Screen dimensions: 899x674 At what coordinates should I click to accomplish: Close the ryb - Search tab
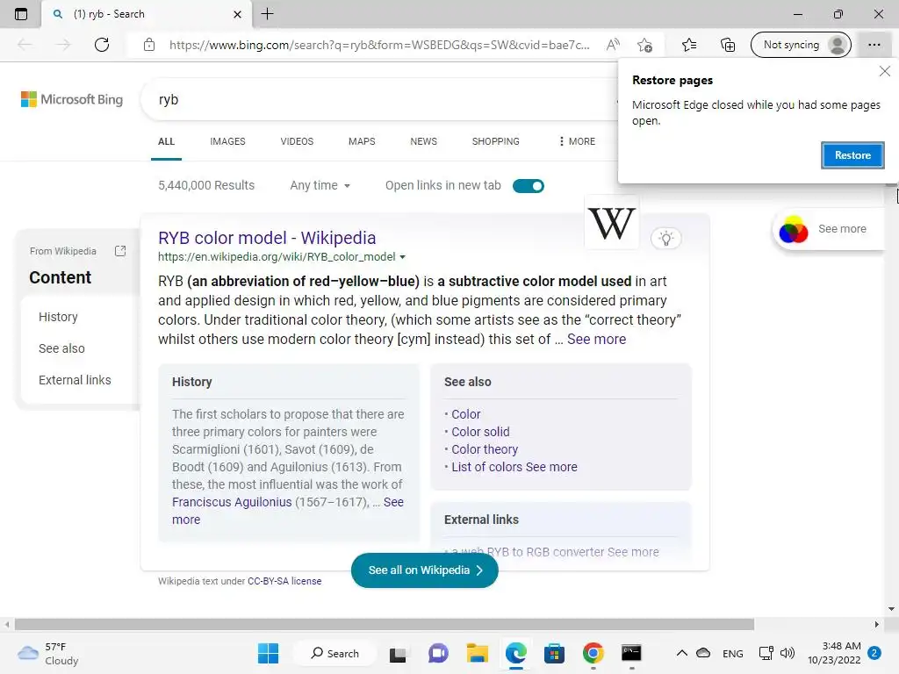tap(237, 14)
